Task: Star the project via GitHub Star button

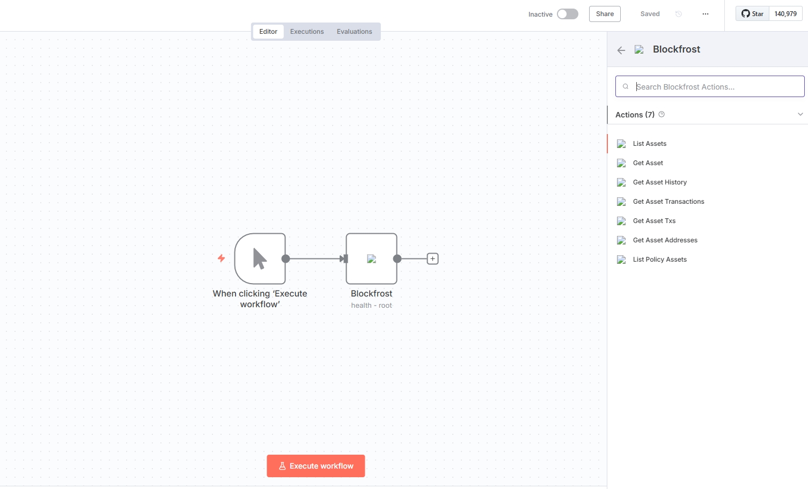Action: 752,14
